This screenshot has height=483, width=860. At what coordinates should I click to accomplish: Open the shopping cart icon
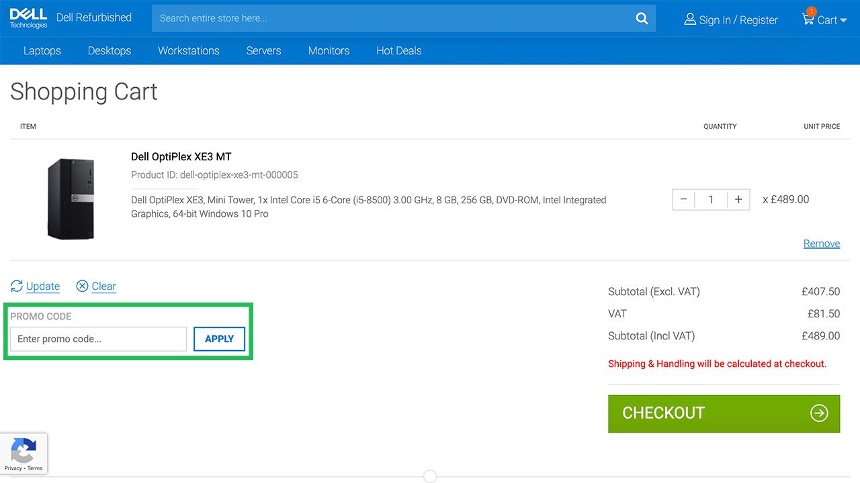(x=808, y=18)
